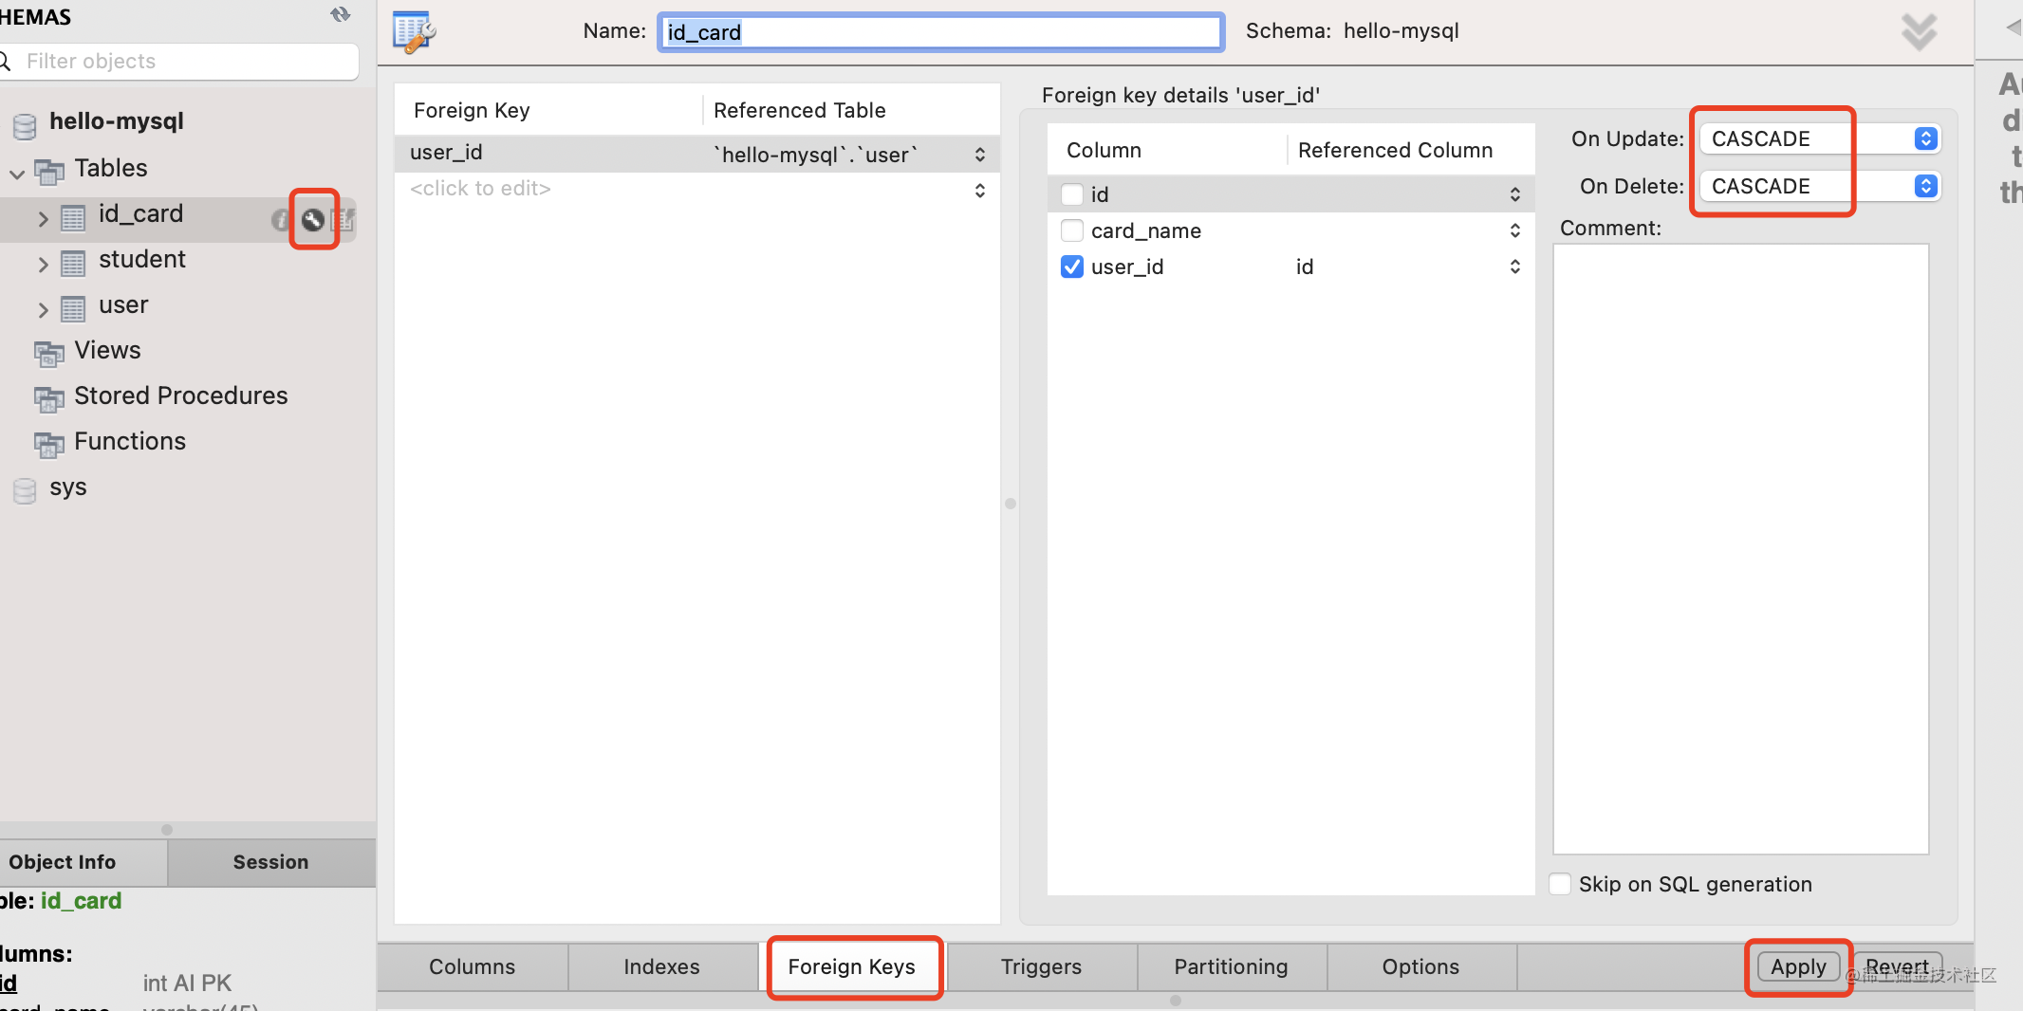Viewport: 2023px width, 1011px height.
Task: Click the table editor icon beside Name
Action: point(415,32)
